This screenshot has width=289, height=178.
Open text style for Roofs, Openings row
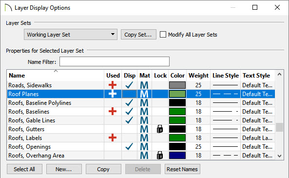tap(257, 147)
